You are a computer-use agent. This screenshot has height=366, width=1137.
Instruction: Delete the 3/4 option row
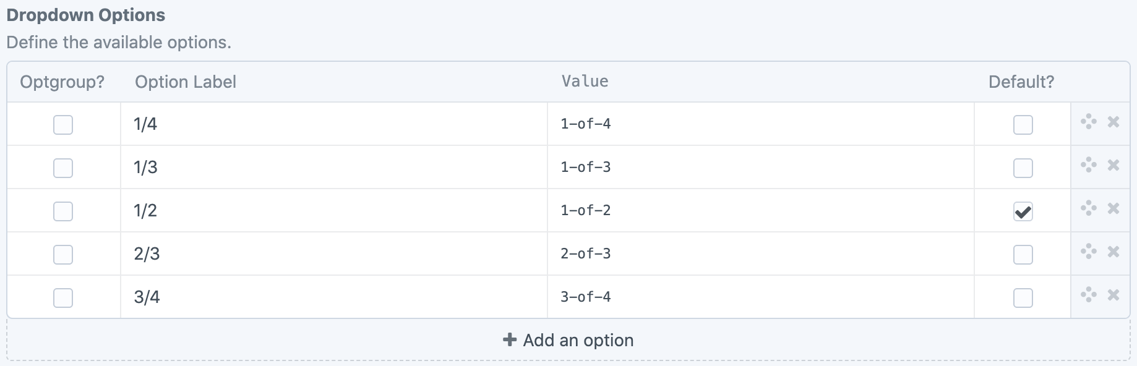tap(1113, 295)
